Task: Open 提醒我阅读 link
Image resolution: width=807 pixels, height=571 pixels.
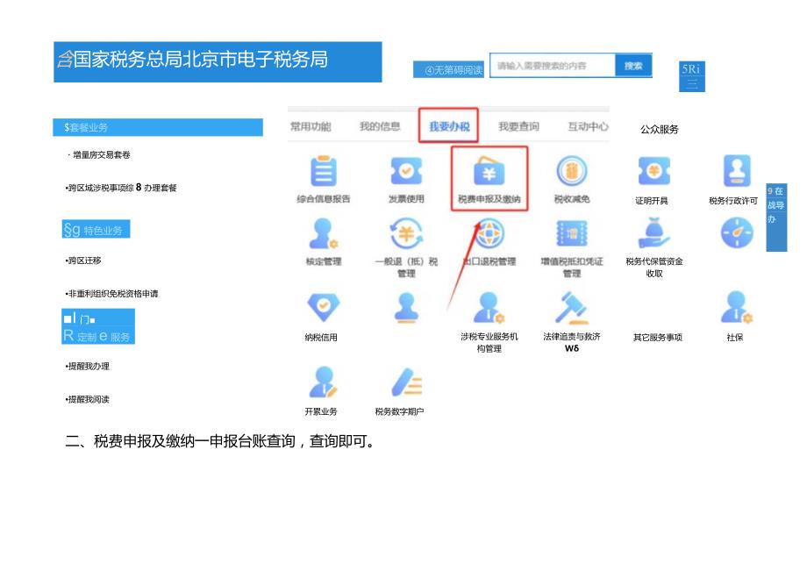Action: (x=88, y=399)
